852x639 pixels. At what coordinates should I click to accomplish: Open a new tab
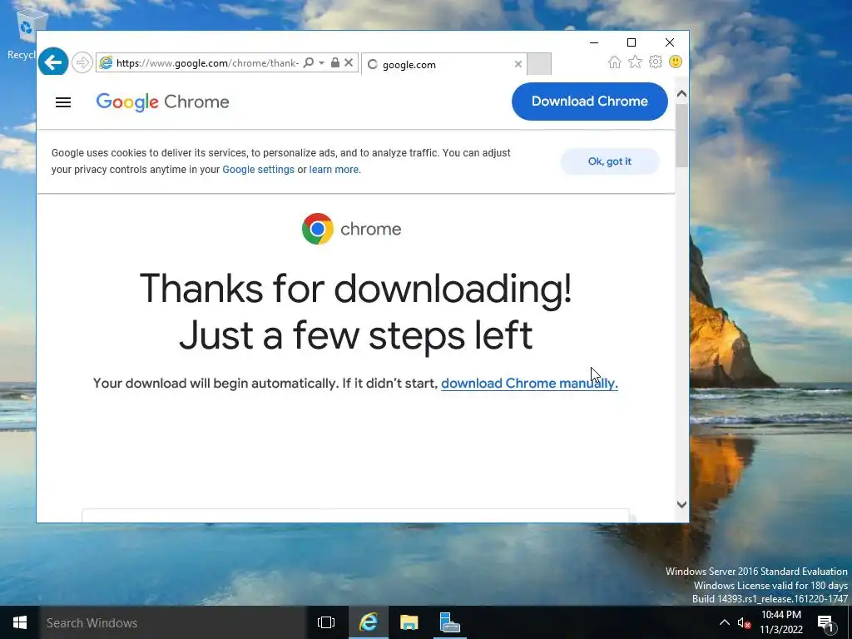[x=539, y=64]
